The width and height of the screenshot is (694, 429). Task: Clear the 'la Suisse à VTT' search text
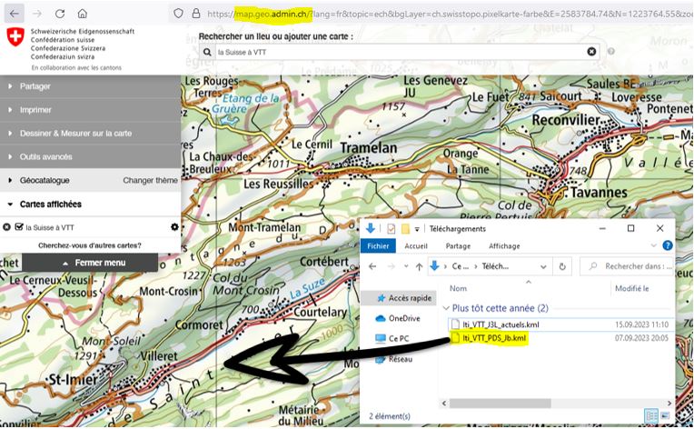click(x=591, y=52)
